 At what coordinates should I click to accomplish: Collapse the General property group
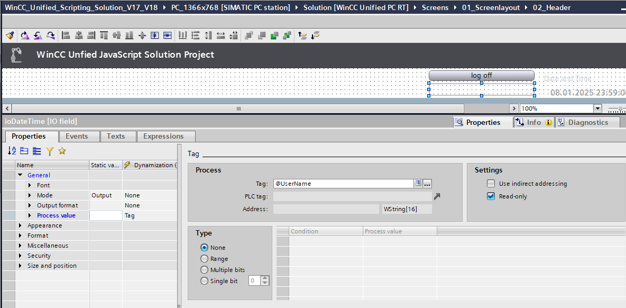pos(20,175)
